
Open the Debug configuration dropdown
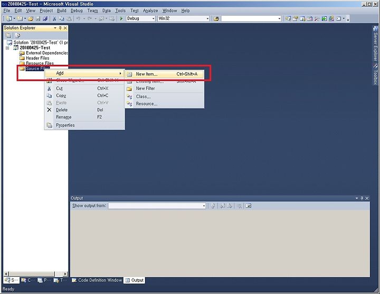pyautogui.click(x=153, y=18)
